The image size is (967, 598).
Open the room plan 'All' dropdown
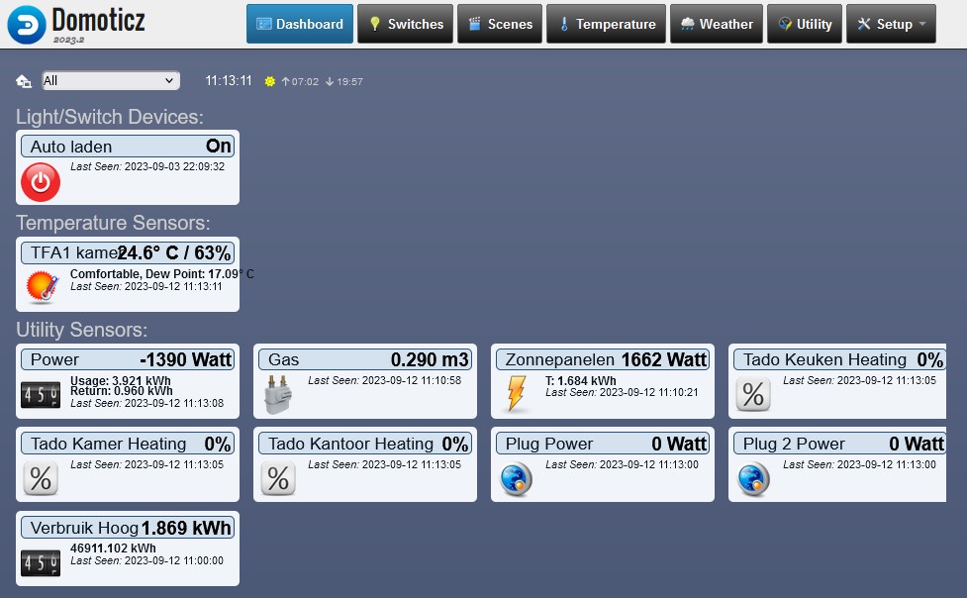pyautogui.click(x=111, y=81)
